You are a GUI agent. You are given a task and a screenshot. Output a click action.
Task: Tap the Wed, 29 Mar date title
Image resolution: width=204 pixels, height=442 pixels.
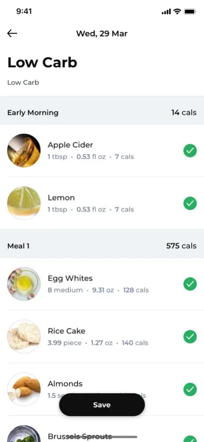[x=102, y=34]
